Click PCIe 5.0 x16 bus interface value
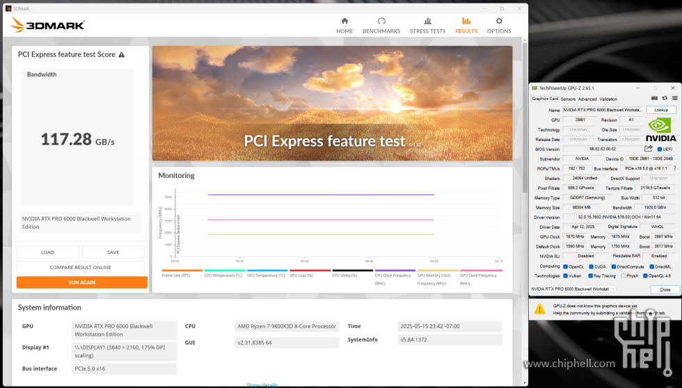Screen dimensions: 682x388 coord(124,369)
